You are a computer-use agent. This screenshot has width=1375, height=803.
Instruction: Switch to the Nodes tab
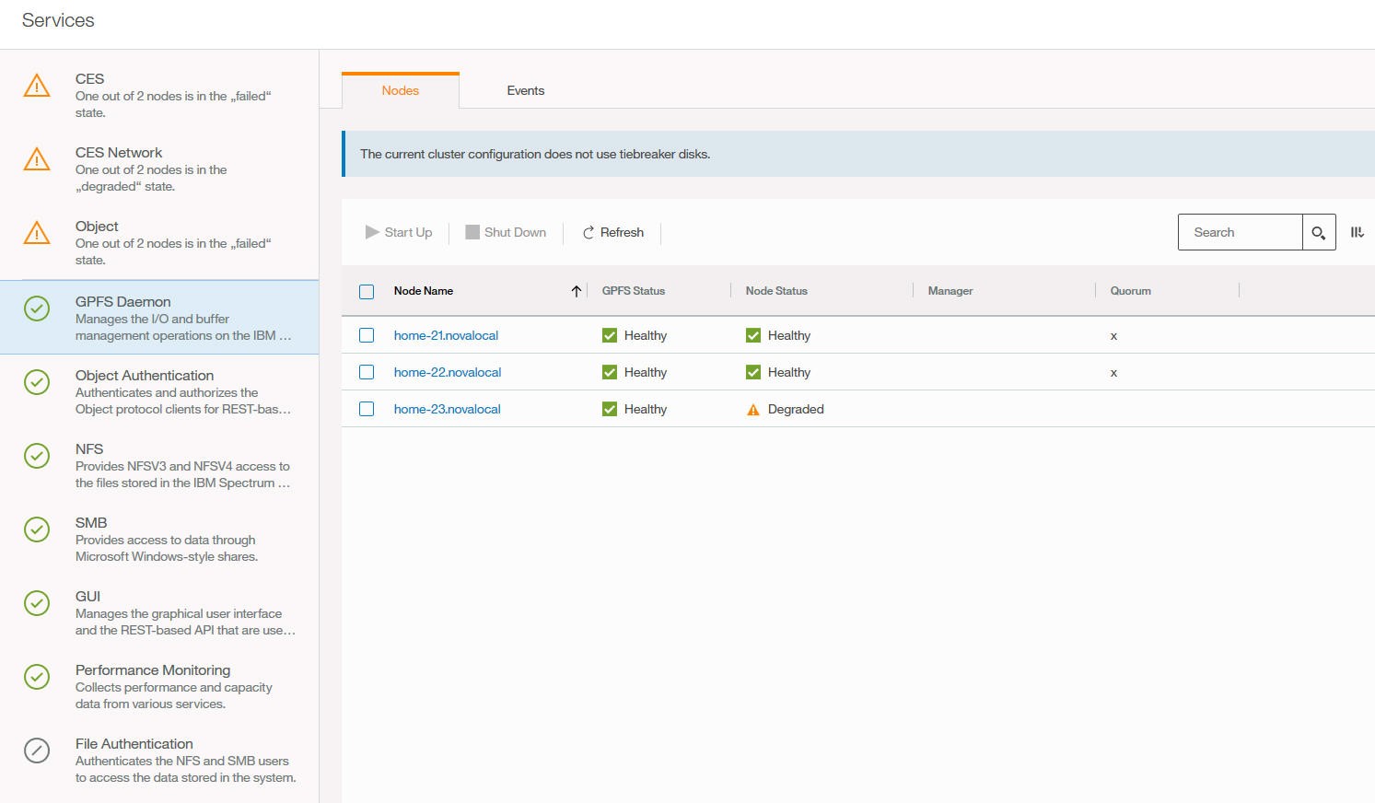[401, 90]
